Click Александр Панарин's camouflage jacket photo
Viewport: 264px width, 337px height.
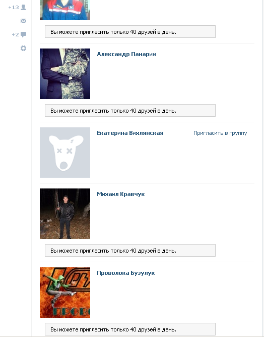coord(65,74)
